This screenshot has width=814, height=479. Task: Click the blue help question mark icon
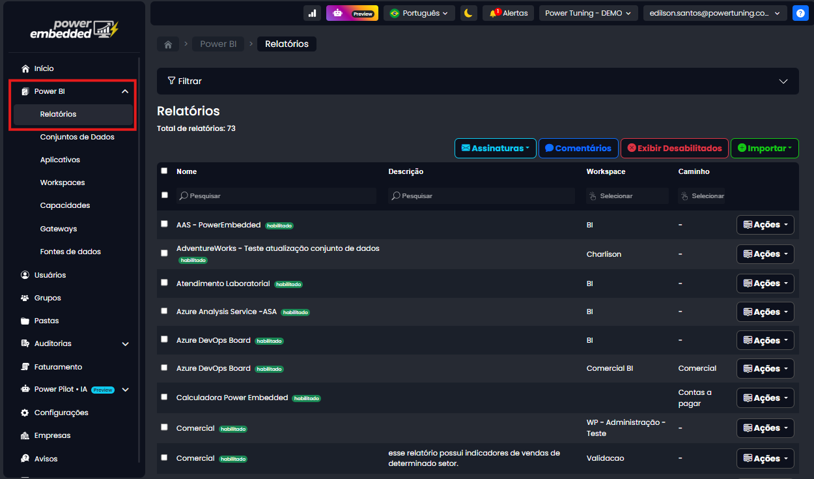(x=800, y=13)
